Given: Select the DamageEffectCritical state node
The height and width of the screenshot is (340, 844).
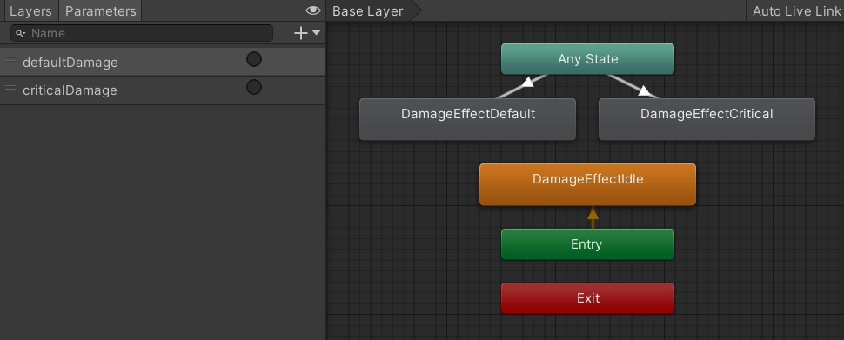Looking at the screenshot, I should click(707, 119).
